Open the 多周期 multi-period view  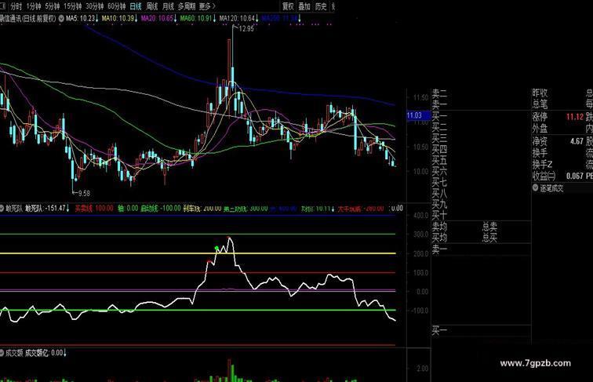pyautogui.click(x=187, y=6)
